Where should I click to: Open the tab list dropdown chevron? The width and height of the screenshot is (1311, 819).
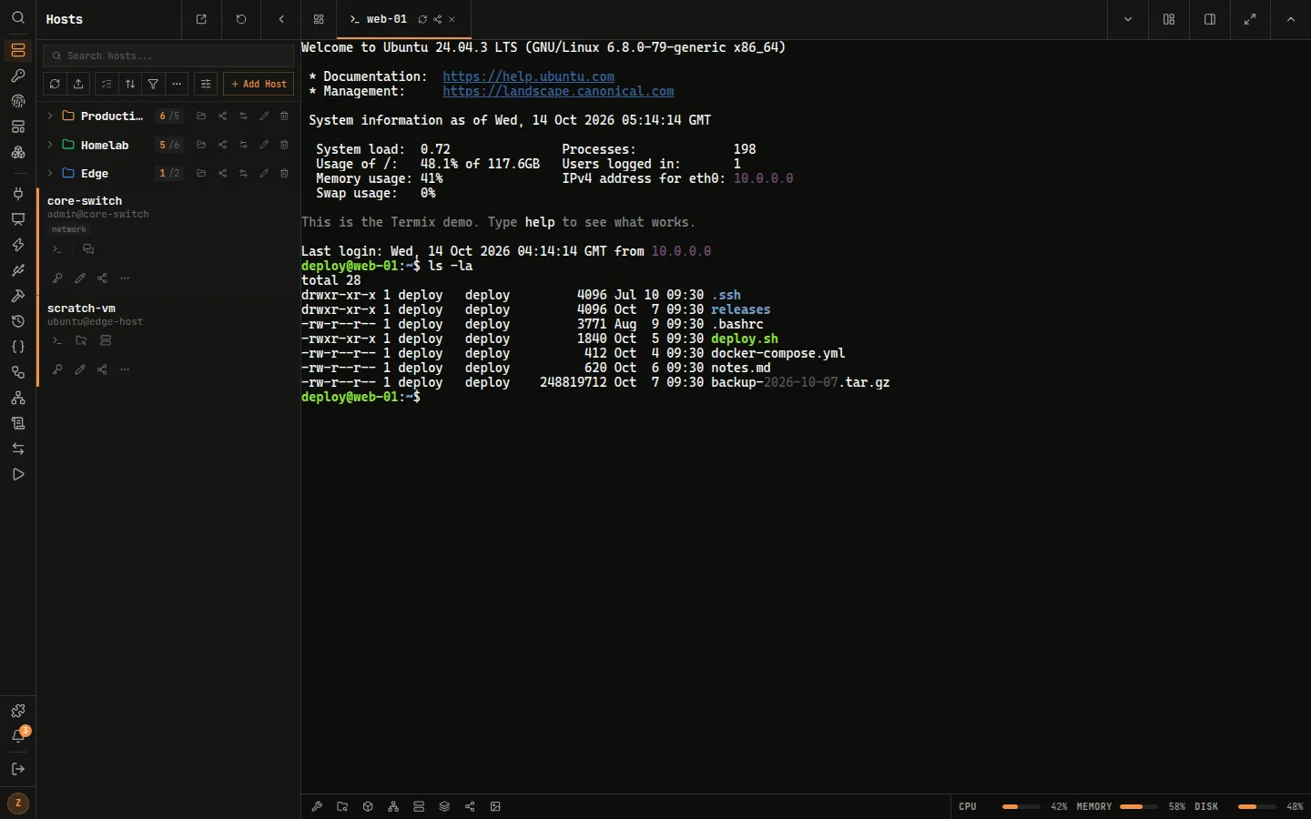(x=1128, y=19)
